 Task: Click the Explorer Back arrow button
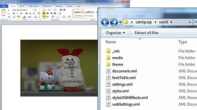click(x=105, y=22)
